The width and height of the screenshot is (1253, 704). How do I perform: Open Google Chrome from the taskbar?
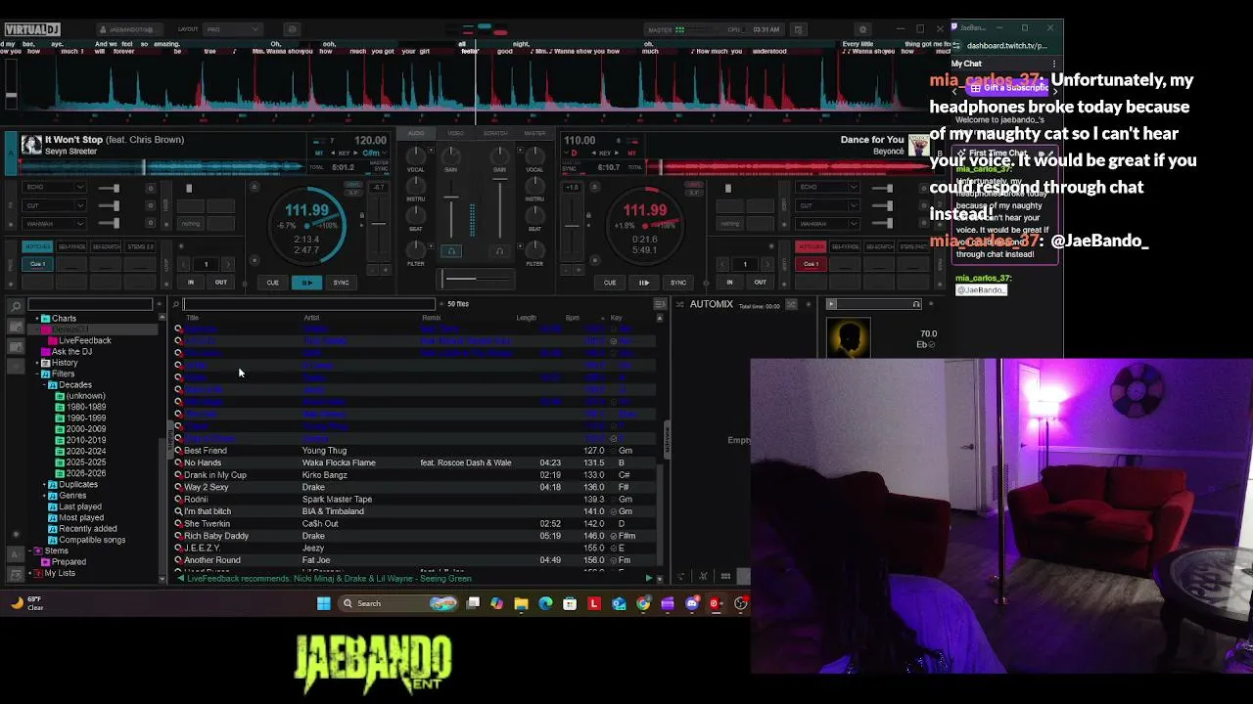tap(643, 603)
